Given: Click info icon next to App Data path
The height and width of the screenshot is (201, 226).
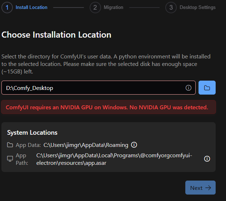Looking at the screenshot, I should pyautogui.click(x=134, y=145).
